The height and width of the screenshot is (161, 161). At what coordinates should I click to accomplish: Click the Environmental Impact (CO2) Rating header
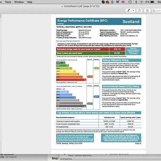point(122,87)
